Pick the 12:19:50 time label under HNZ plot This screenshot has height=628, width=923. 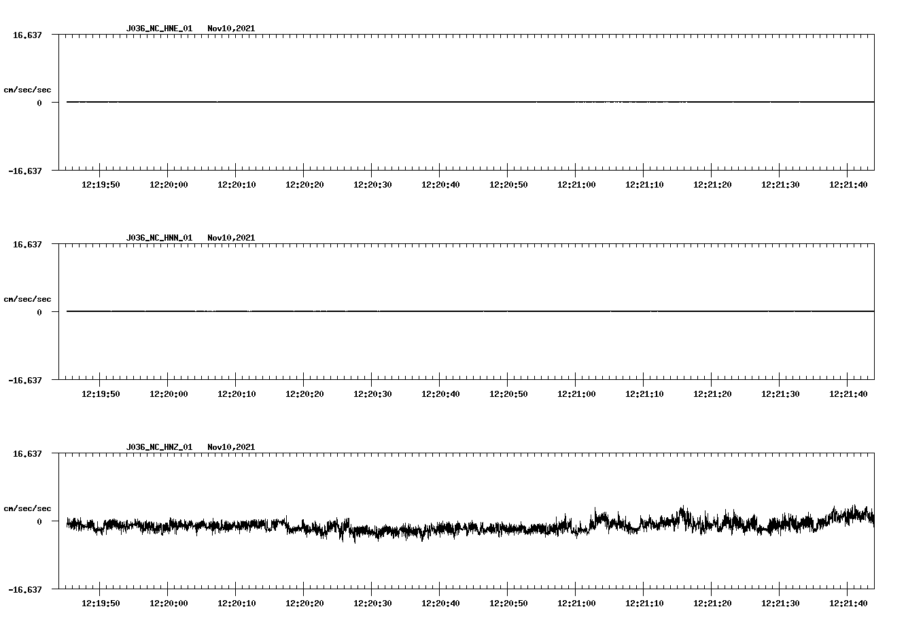pos(101,604)
